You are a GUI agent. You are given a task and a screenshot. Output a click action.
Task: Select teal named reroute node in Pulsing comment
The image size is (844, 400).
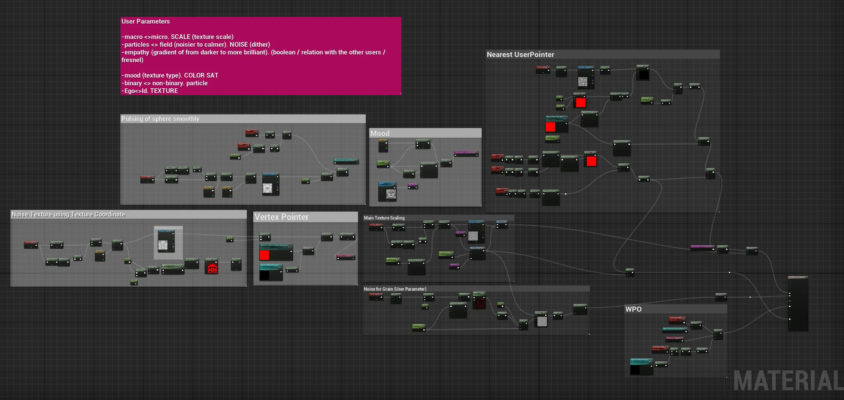(x=346, y=161)
